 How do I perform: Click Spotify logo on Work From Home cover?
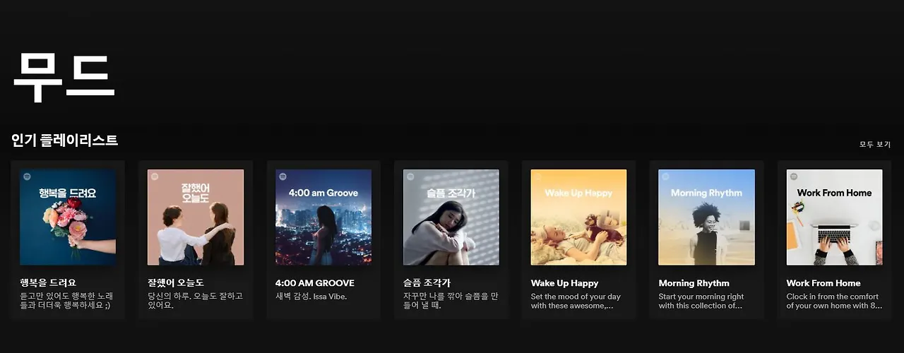pyautogui.click(x=794, y=176)
